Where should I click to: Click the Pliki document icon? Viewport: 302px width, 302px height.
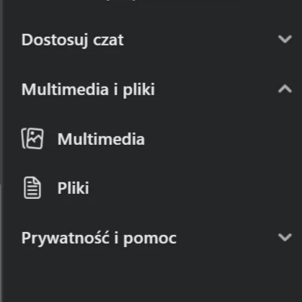(x=32, y=188)
